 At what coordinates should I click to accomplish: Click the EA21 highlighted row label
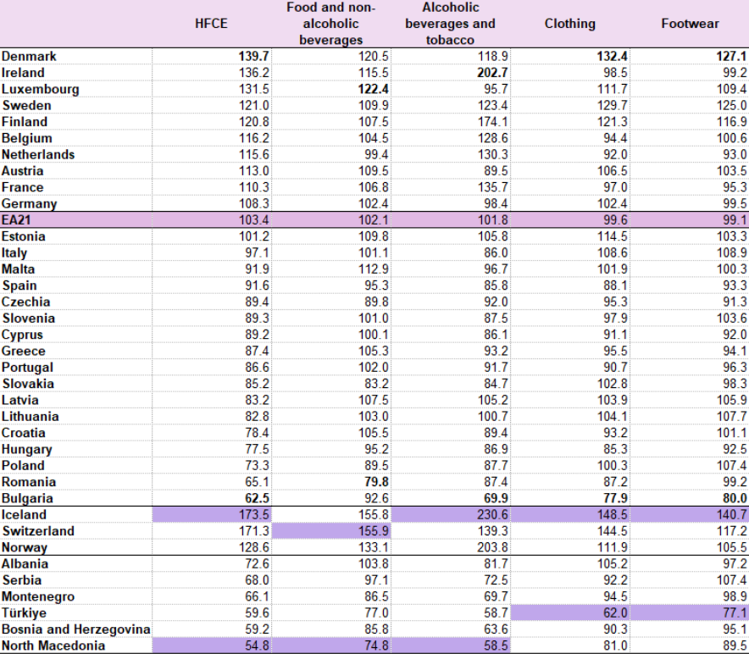coord(17,220)
